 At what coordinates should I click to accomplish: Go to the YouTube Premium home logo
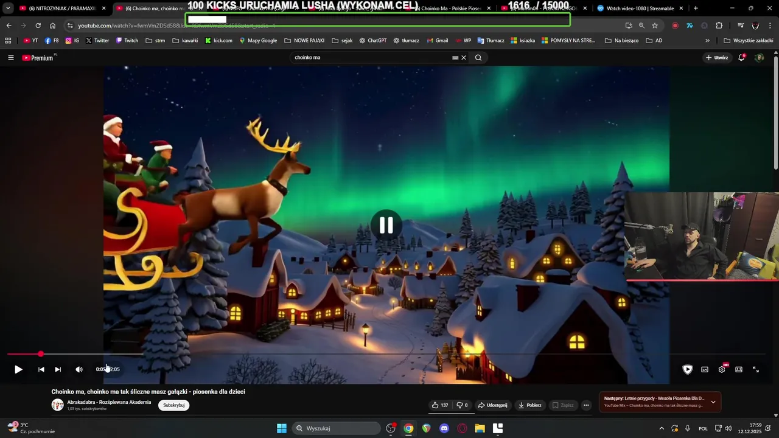point(39,58)
